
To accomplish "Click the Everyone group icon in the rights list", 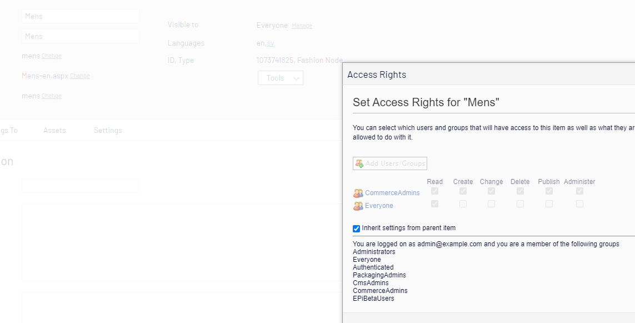I will pyautogui.click(x=358, y=206).
